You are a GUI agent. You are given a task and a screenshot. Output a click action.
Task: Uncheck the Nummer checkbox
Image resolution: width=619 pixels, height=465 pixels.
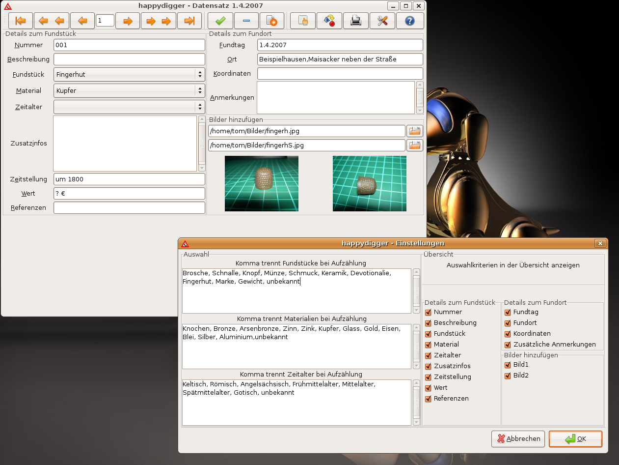click(428, 312)
